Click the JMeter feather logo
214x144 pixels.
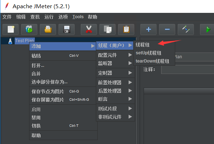coord(6,6)
